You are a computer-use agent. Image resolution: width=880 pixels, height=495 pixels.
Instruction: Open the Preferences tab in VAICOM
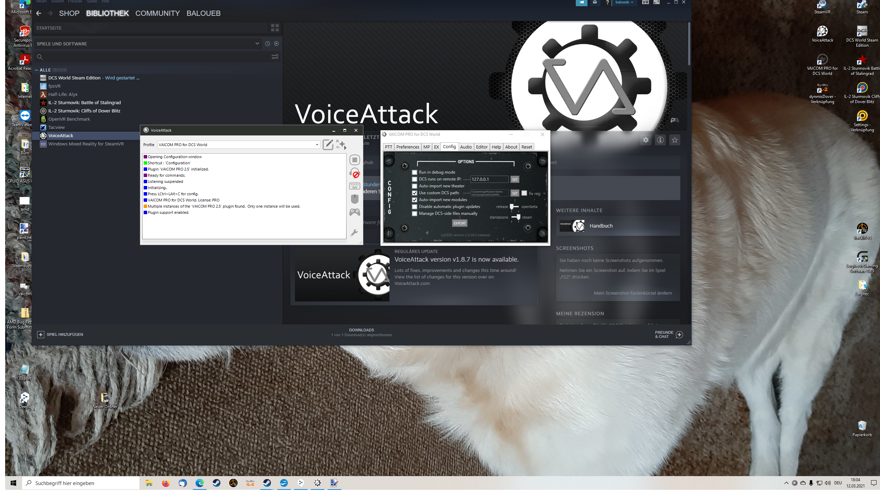point(408,147)
